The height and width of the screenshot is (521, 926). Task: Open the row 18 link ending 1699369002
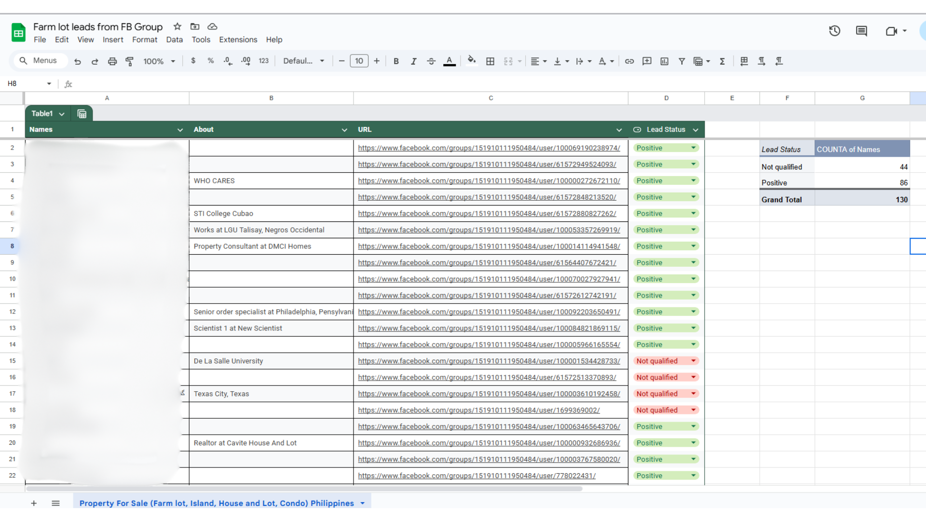tap(479, 410)
